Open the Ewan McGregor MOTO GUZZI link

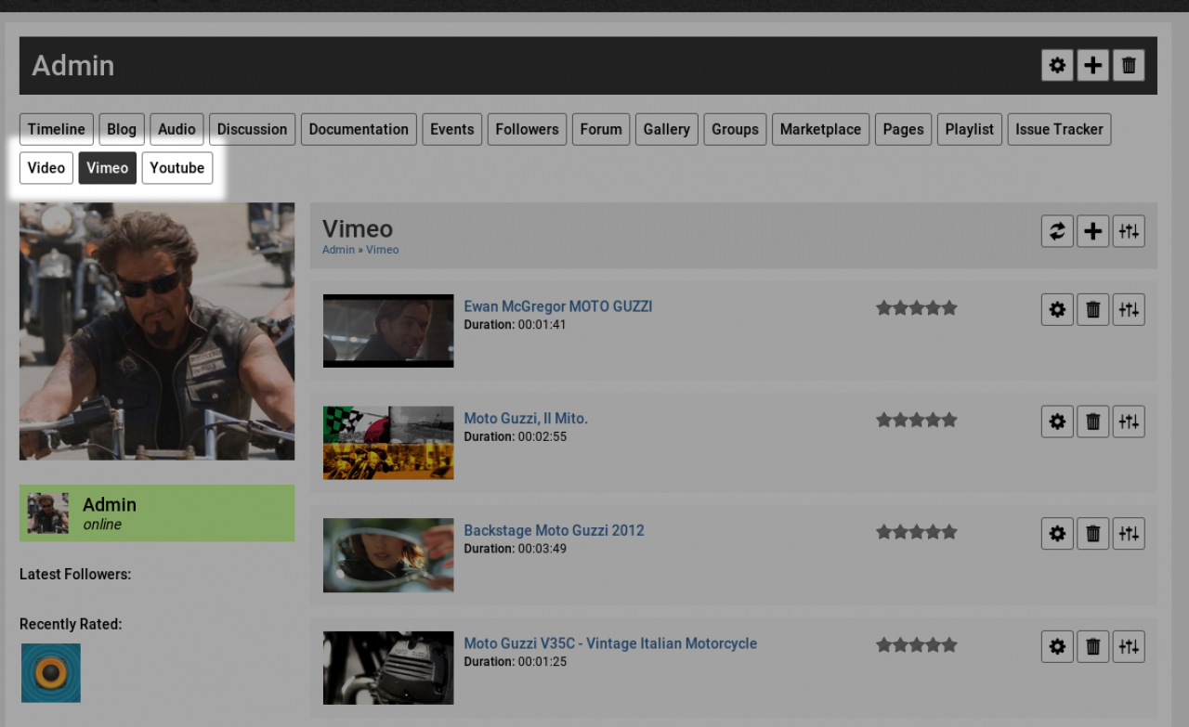click(x=558, y=306)
